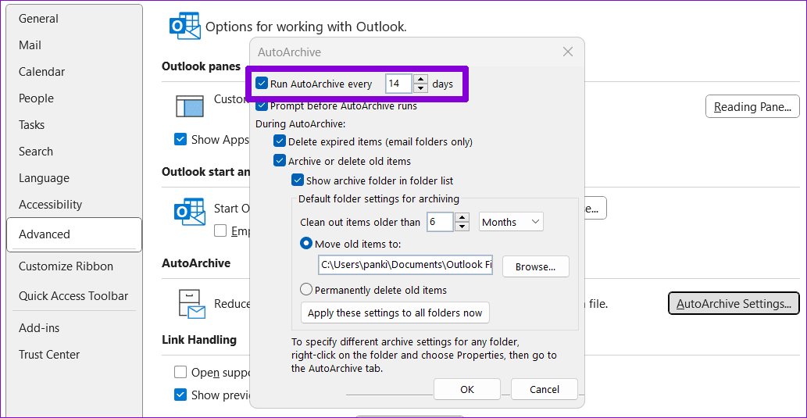Open Customize Ribbon category

[x=66, y=266]
